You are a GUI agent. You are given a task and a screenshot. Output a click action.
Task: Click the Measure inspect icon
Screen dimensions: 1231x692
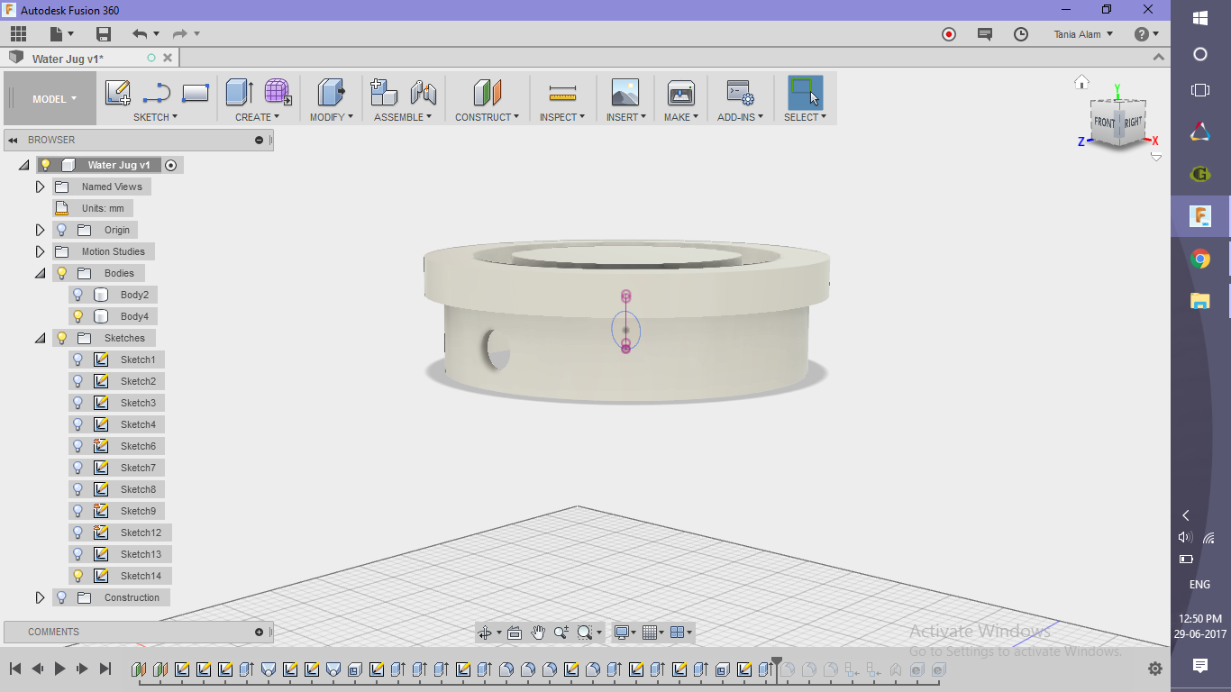(x=562, y=93)
